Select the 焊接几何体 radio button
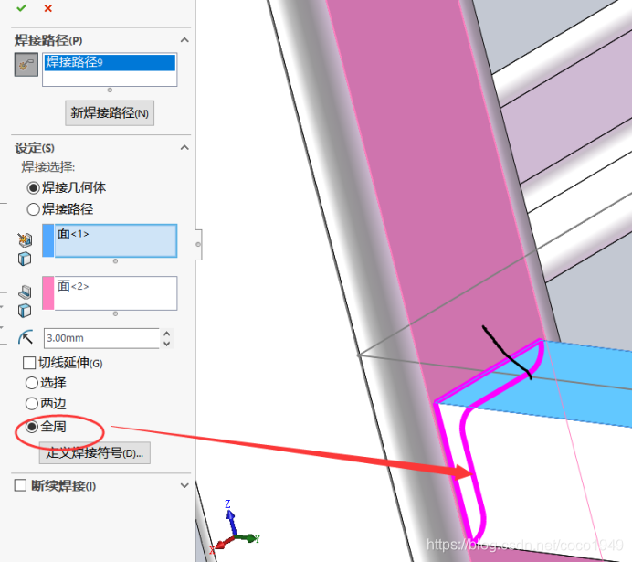The height and width of the screenshot is (562, 632). (33, 188)
